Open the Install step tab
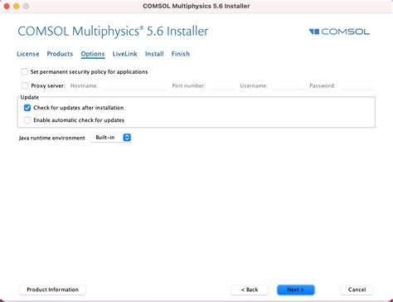393x302 pixels. coord(154,54)
